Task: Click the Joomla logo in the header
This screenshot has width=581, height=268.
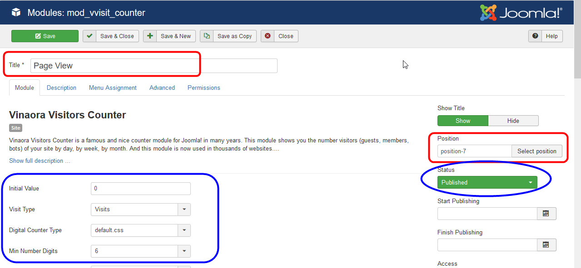Action: [x=521, y=13]
